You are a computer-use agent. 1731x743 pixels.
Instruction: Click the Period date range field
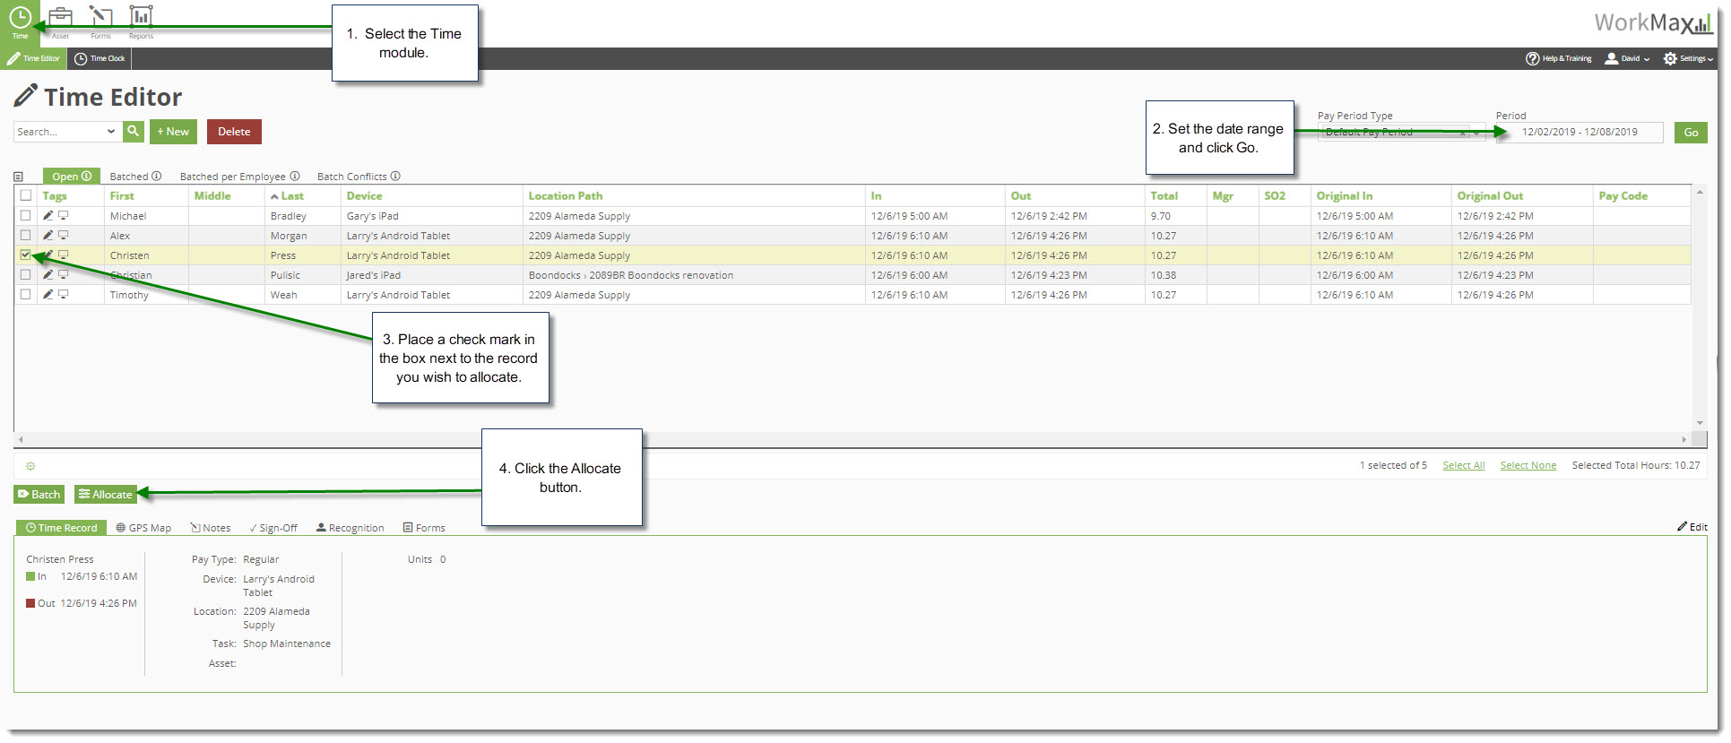(1580, 133)
